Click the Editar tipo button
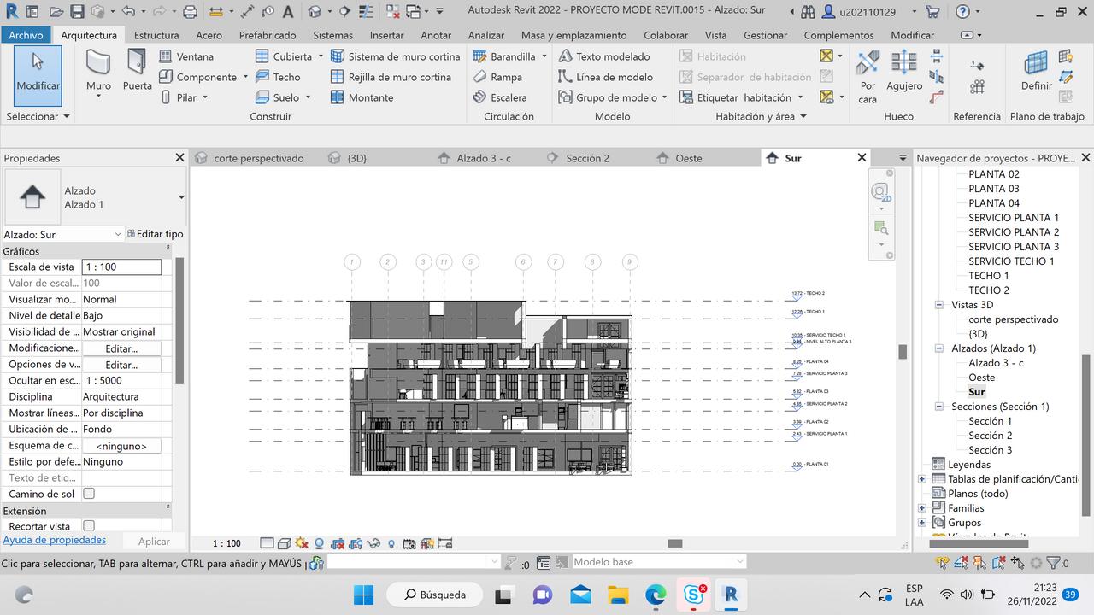The image size is (1094, 615). tap(156, 234)
